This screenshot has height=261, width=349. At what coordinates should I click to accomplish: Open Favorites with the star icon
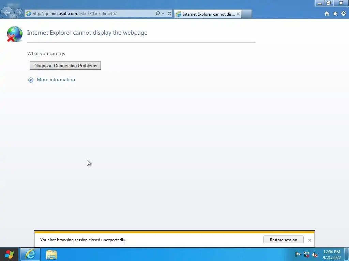[335, 14]
